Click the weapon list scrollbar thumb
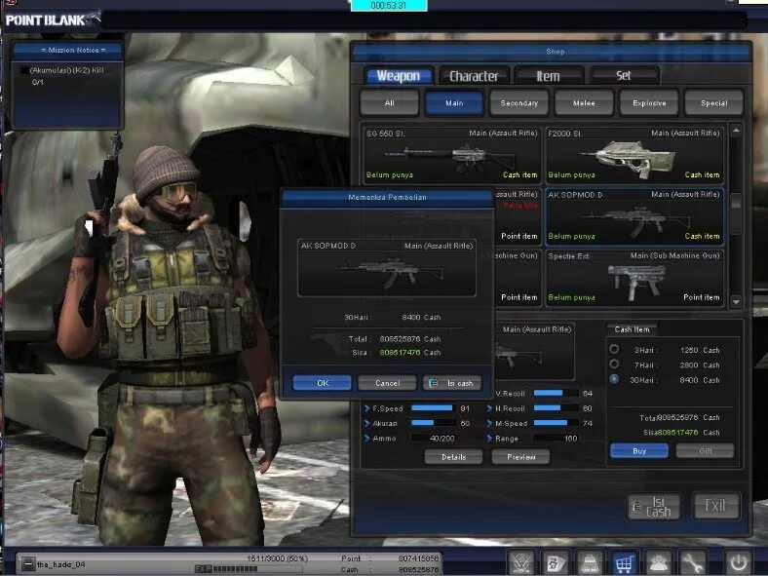768x576 pixels. 736,213
